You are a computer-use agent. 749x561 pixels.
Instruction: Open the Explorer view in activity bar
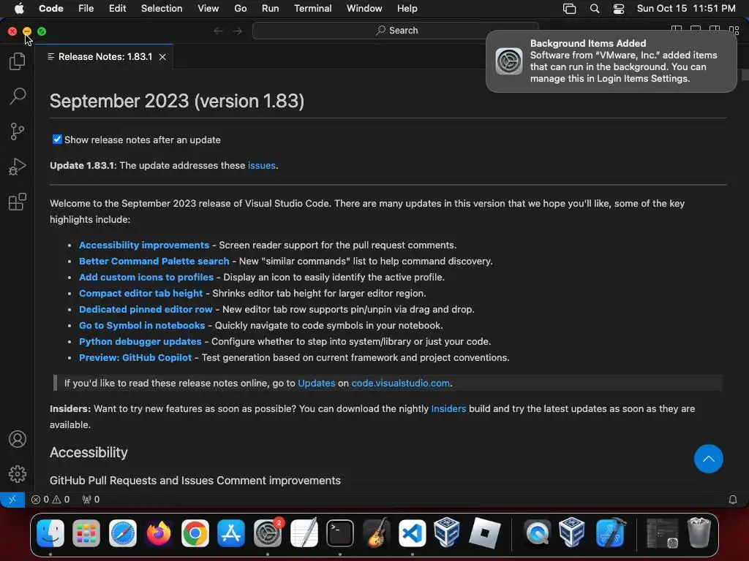point(18,61)
